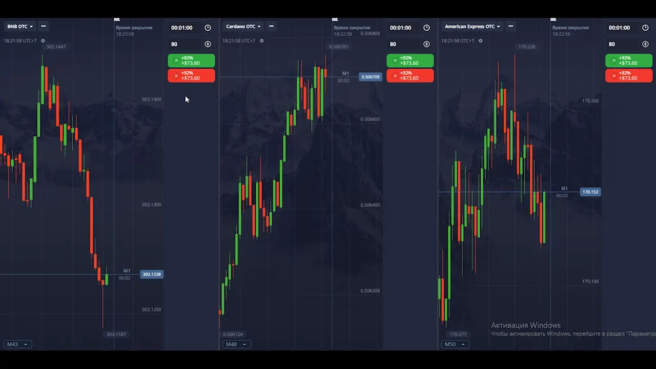656x369 pixels.
Task: Click 00:01:00 time field in American Express panel
Action: click(619, 28)
